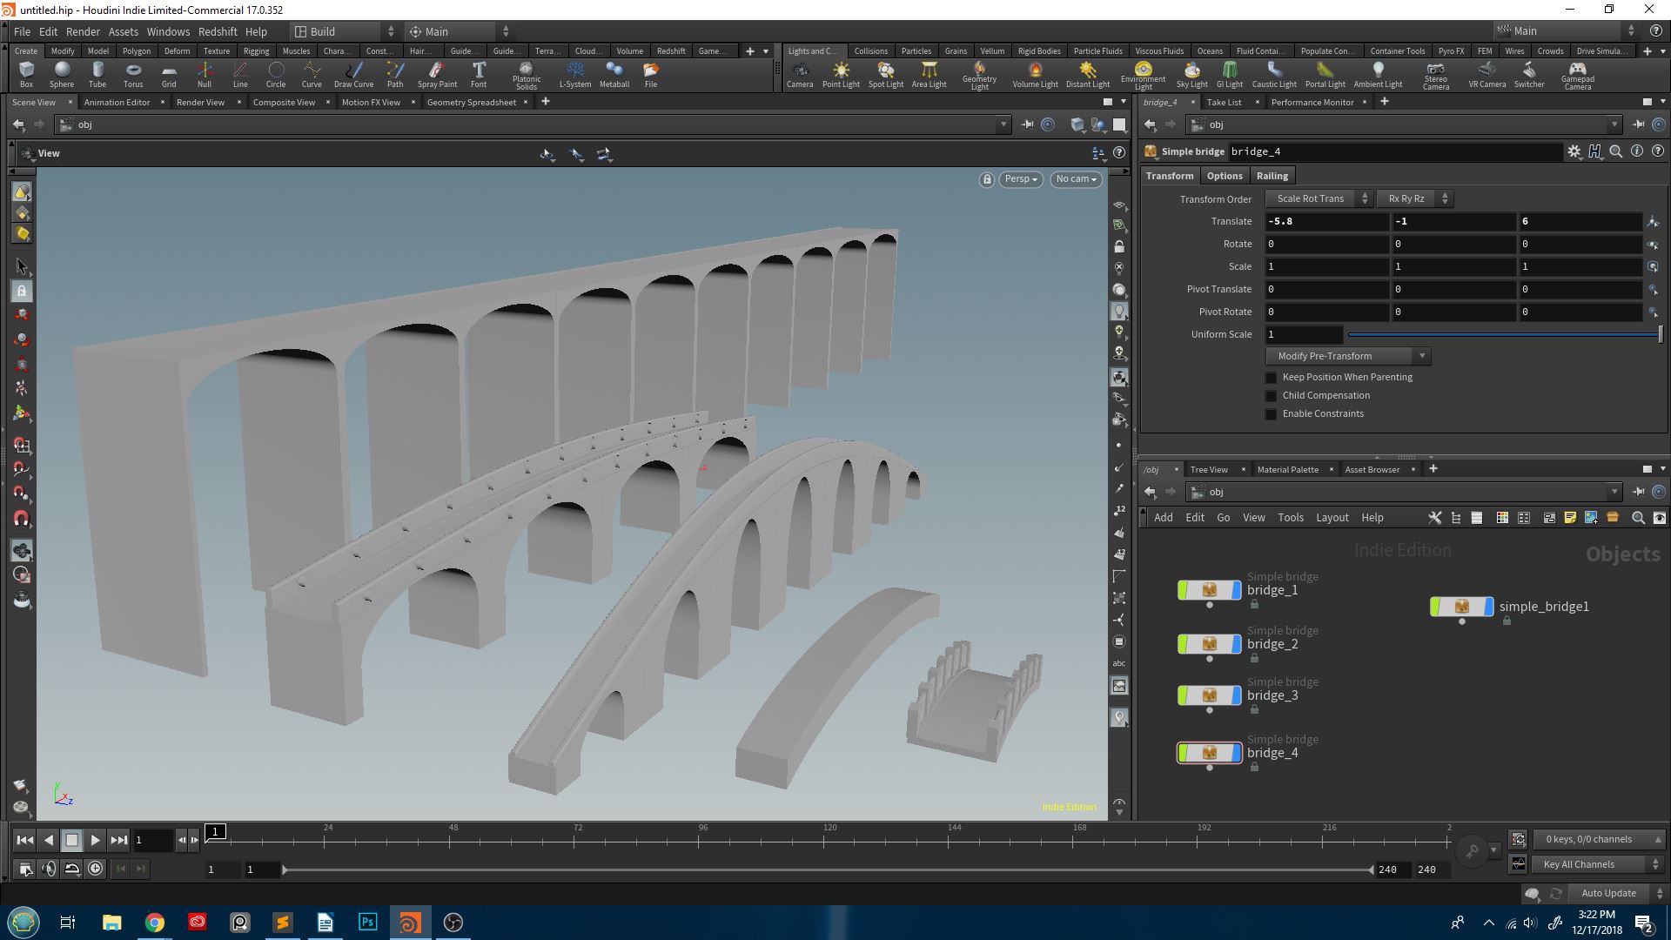1671x940 pixels.
Task: Create an L-System object
Action: click(575, 75)
